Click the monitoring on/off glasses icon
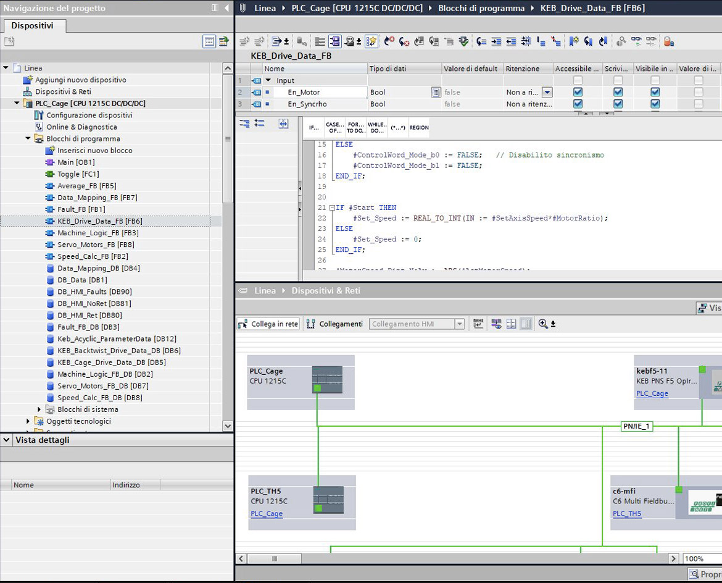This screenshot has height=583, width=722. (636, 41)
